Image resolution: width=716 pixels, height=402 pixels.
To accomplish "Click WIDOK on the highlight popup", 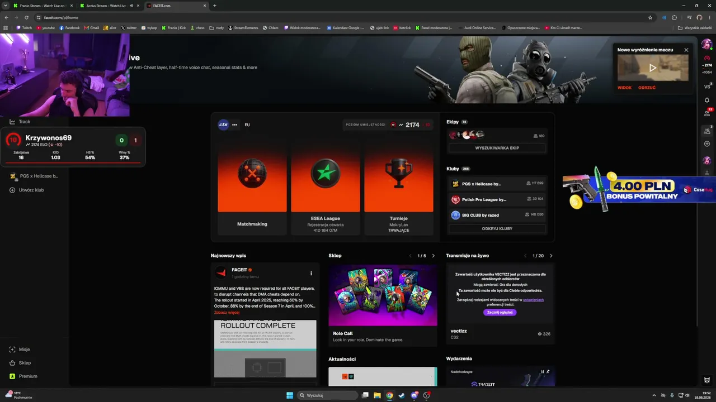I will point(624,88).
